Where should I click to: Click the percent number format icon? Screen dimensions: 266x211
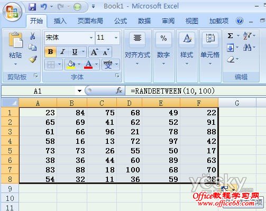pyautogui.click(x=163, y=38)
